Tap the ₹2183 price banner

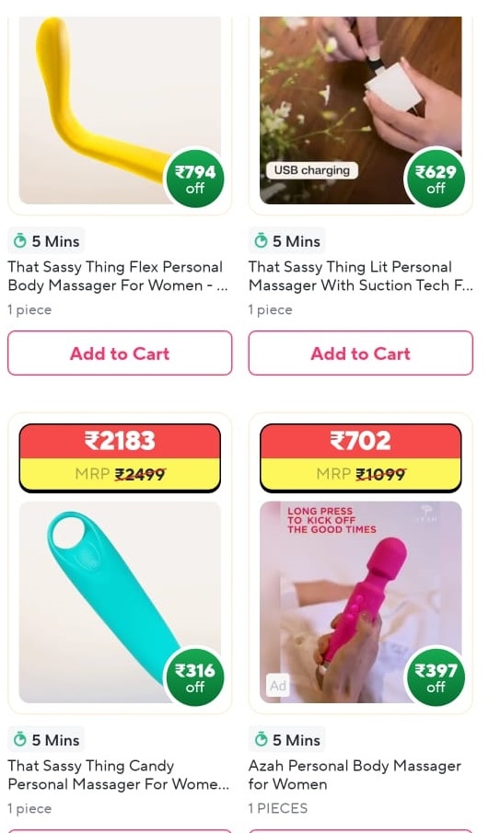[x=120, y=458]
